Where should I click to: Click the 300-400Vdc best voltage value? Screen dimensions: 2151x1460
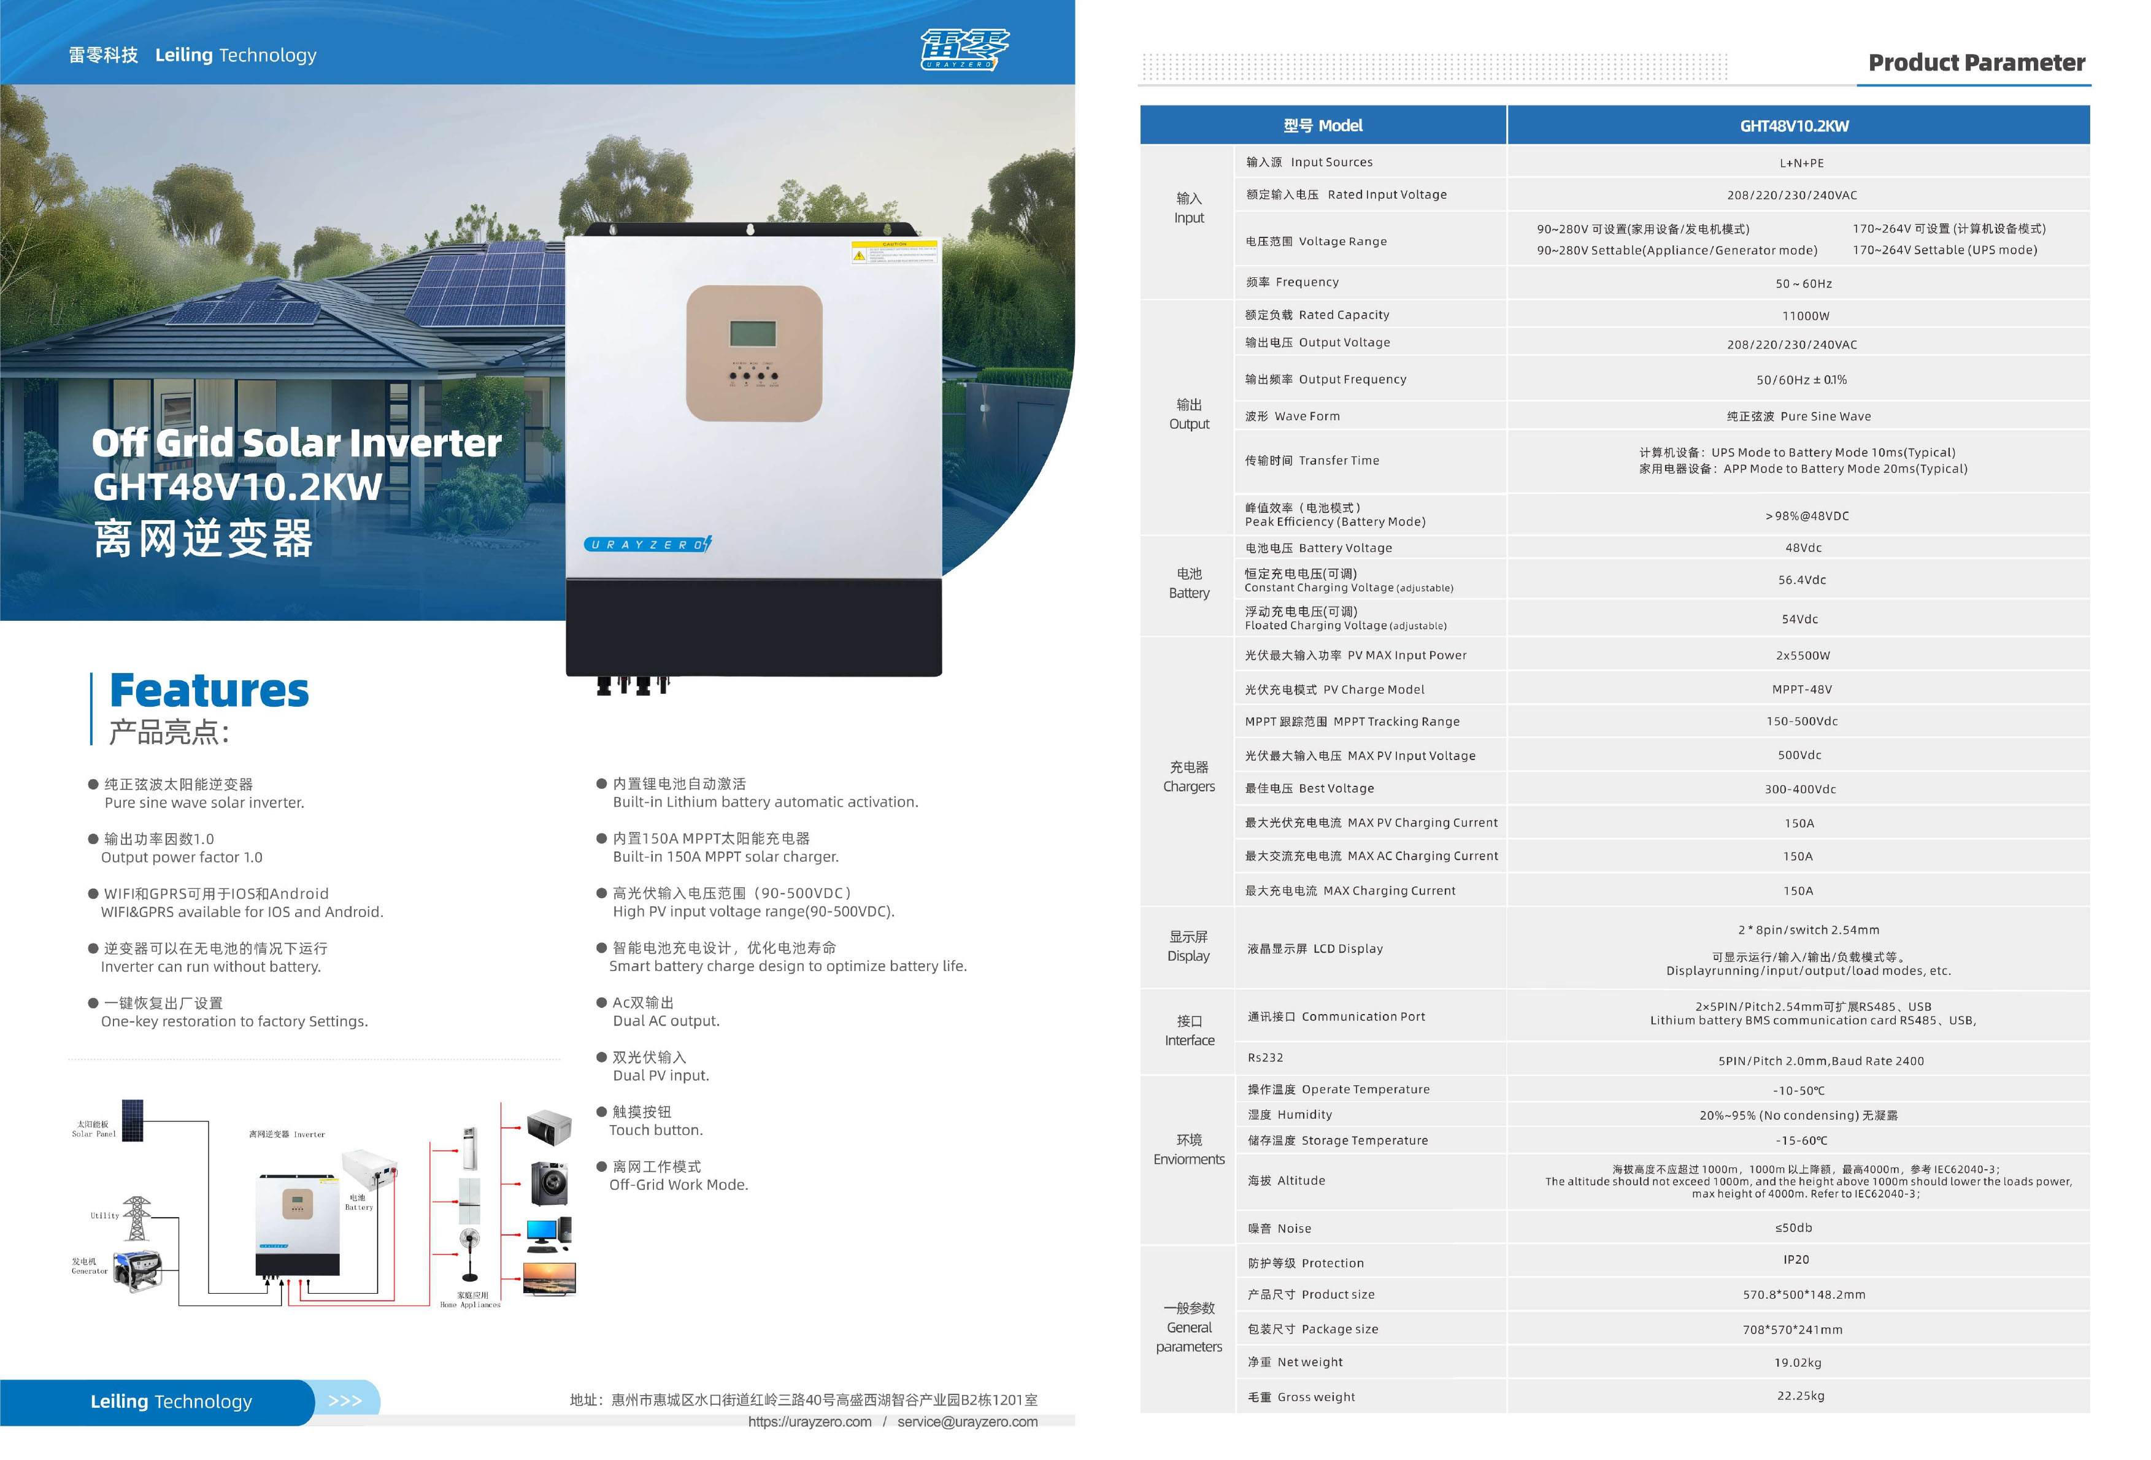pos(1799,790)
